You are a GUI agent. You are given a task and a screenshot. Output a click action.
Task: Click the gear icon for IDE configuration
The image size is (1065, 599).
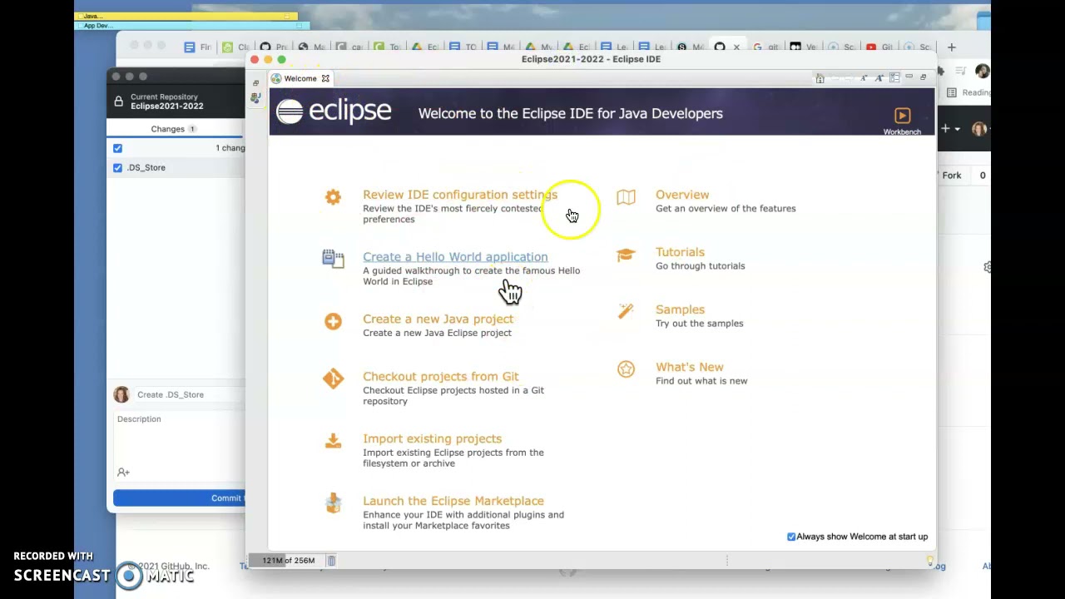click(x=333, y=196)
